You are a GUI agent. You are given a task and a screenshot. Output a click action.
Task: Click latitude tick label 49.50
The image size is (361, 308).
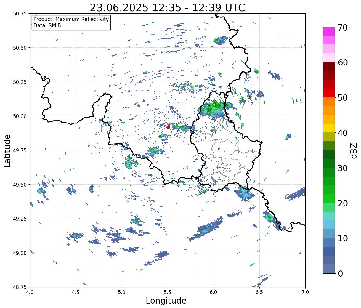20,185
